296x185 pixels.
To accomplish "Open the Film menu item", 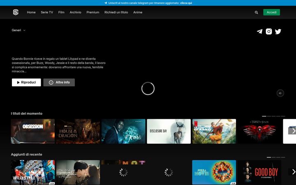I will tap(61, 12).
